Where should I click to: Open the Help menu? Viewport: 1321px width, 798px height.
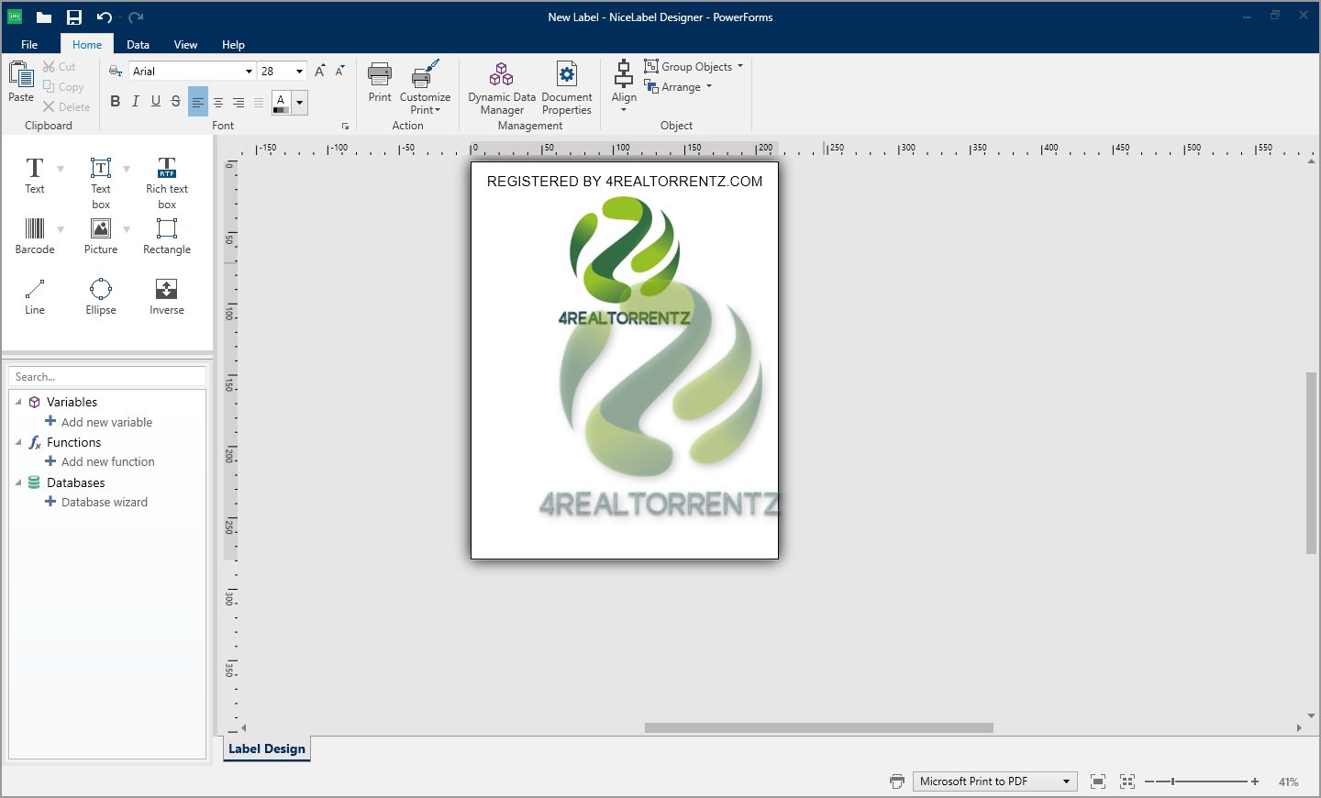coord(233,44)
